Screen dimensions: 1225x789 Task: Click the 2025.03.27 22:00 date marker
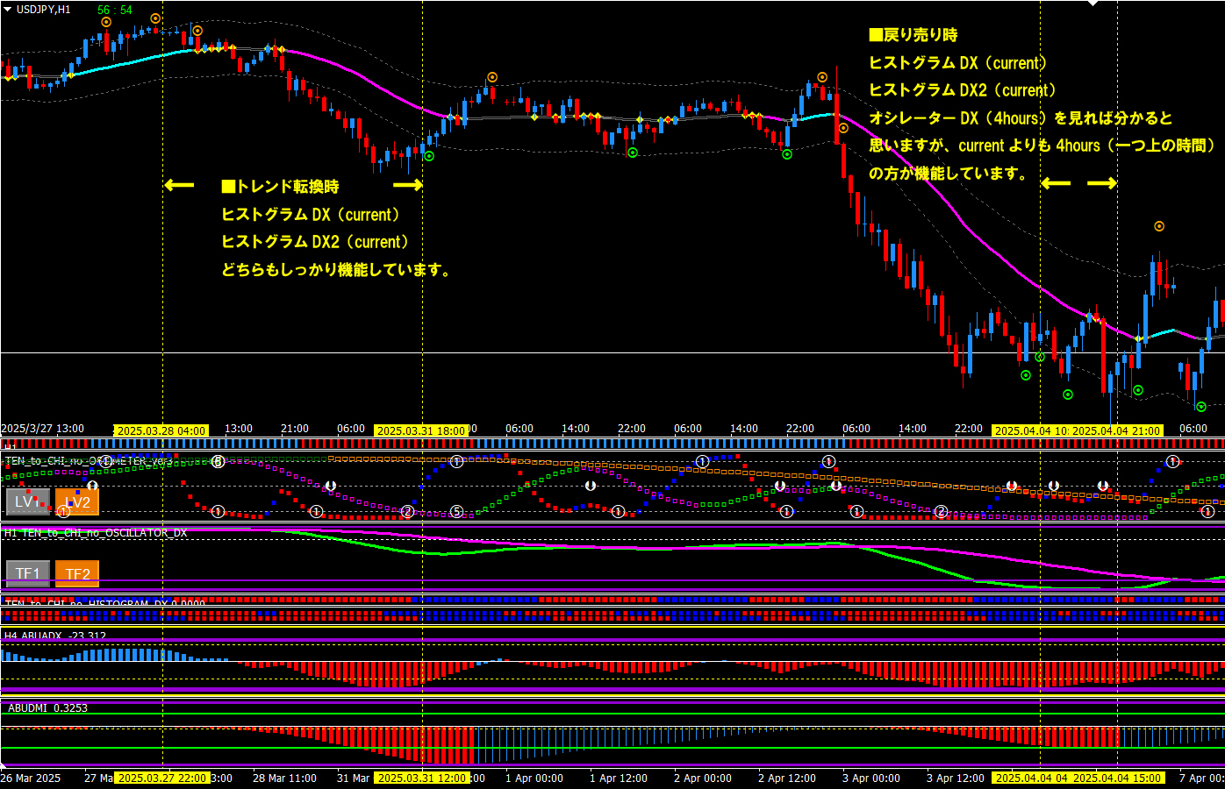coord(162,778)
